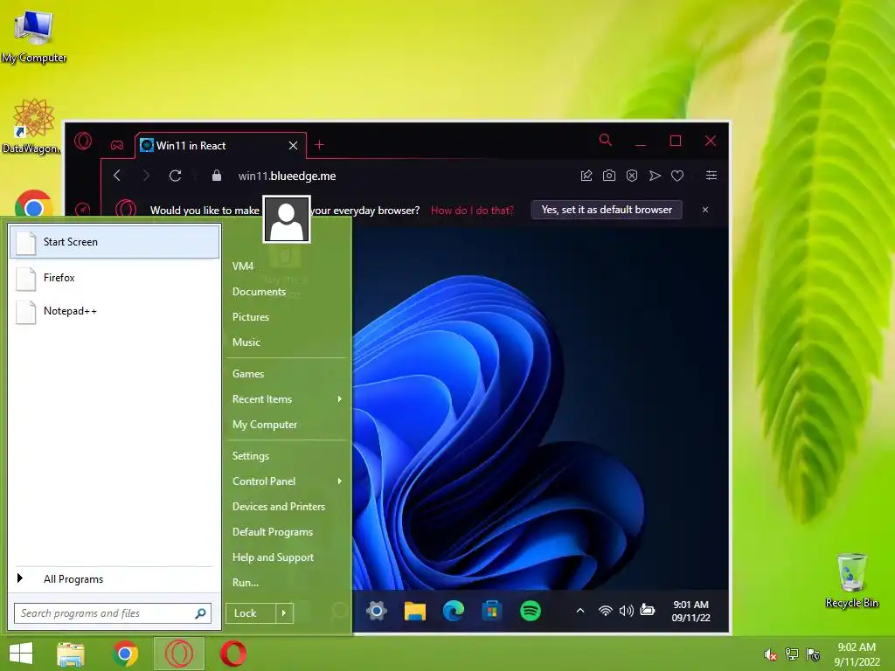This screenshot has height=671, width=895.
Task: Click the 9:01 AM clock in Win11 page
Action: click(x=690, y=605)
